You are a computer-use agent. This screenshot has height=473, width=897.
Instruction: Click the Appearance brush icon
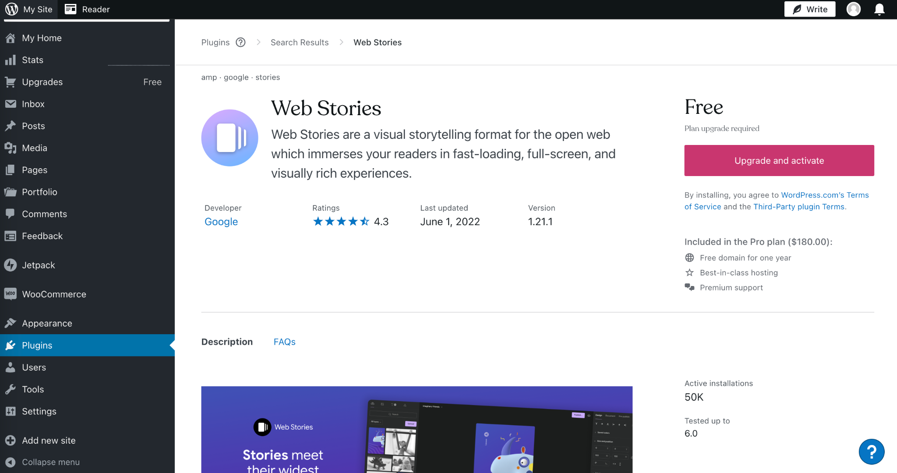click(11, 323)
